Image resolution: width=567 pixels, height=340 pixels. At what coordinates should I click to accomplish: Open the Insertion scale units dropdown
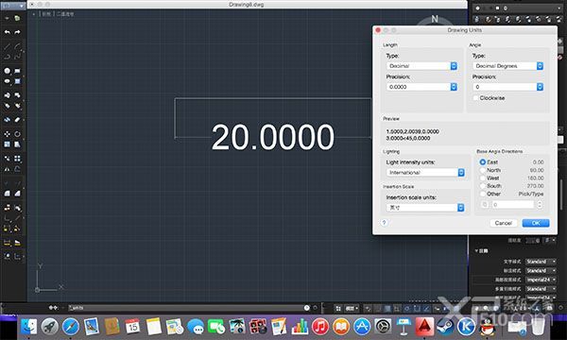[x=425, y=208]
